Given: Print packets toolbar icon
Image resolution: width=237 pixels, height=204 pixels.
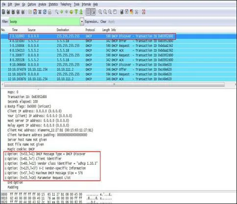Looking at the screenshot, I should pyautogui.click(x=49, y=12).
